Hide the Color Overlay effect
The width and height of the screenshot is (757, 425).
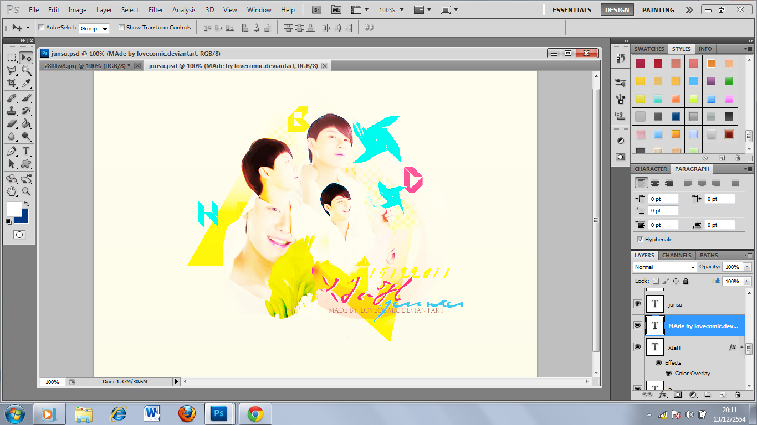pyautogui.click(x=668, y=374)
